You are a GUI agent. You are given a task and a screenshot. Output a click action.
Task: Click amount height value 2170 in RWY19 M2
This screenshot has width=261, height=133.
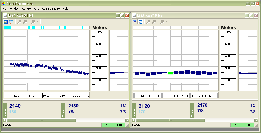click(202, 105)
